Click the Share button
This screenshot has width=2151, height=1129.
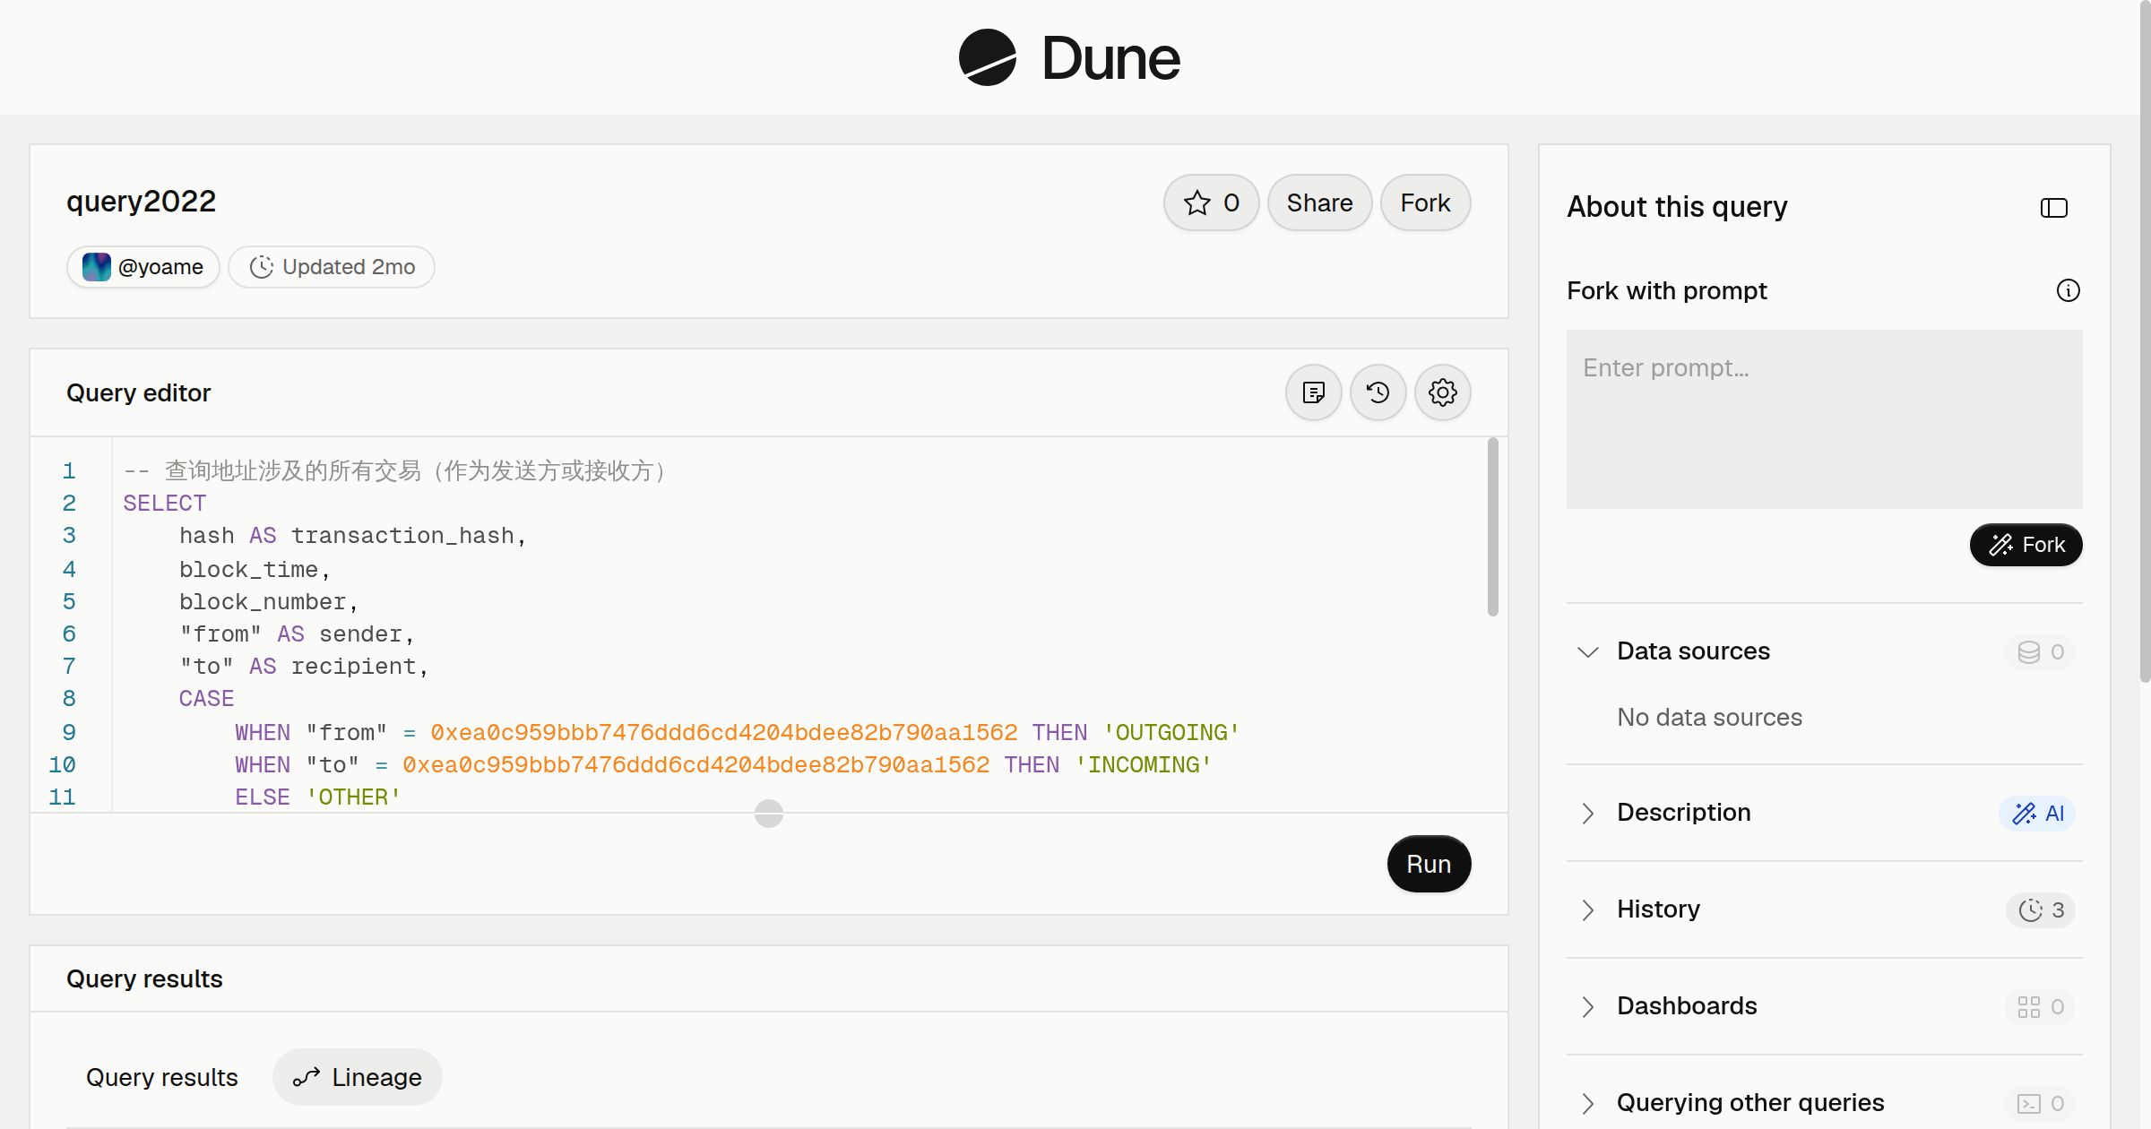click(x=1319, y=203)
